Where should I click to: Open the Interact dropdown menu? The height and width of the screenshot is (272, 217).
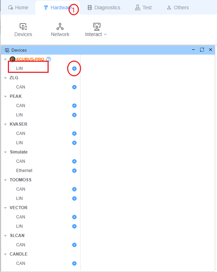tap(96, 30)
